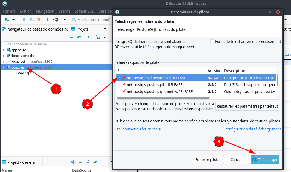This screenshot has height=172, width=291.
Task: Click Collapse All in the Project panel
Action: click(81, 162)
